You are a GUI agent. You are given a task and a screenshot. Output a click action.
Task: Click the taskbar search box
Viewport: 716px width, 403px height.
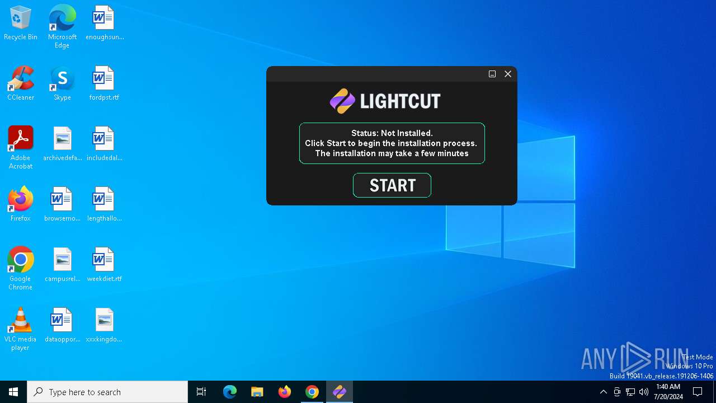point(107,392)
